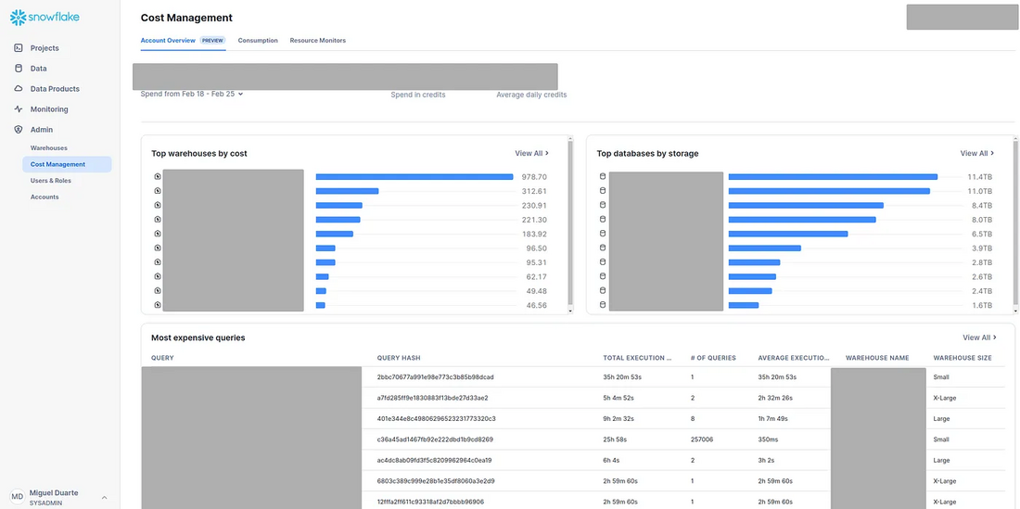Click the Data Products cloud icon
Image resolution: width=1020 pixels, height=509 pixels.
click(x=19, y=89)
